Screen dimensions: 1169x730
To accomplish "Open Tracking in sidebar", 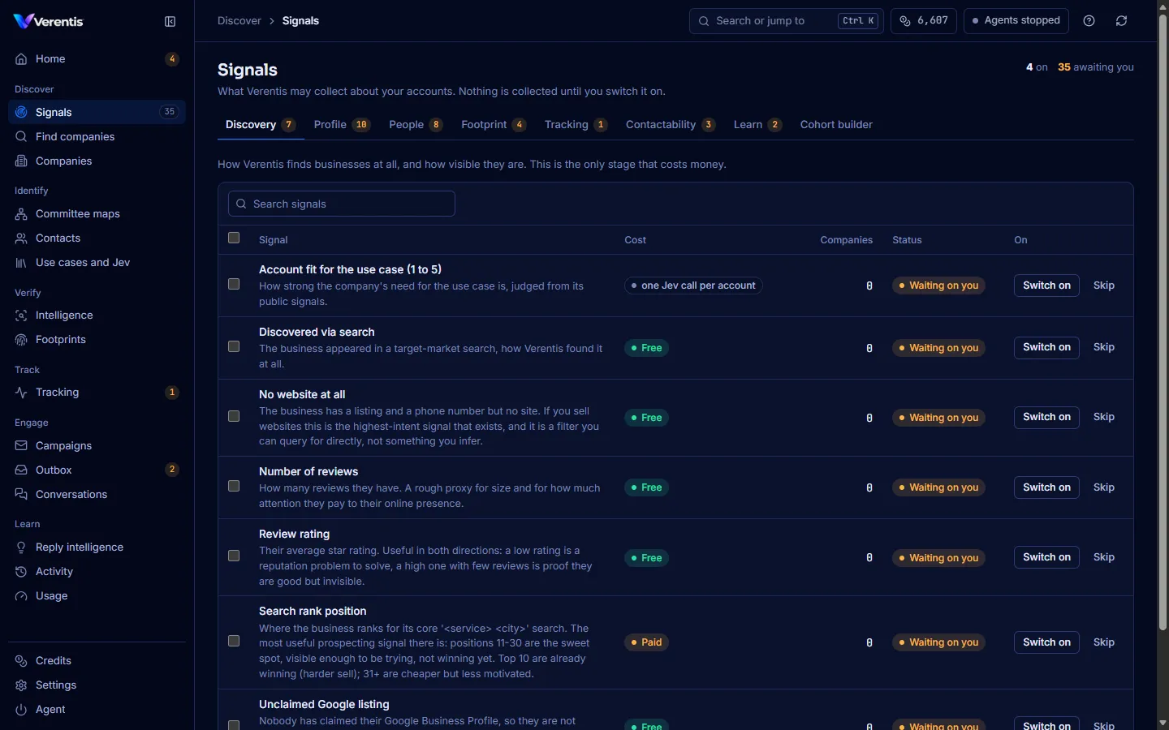I will click(x=97, y=393).
